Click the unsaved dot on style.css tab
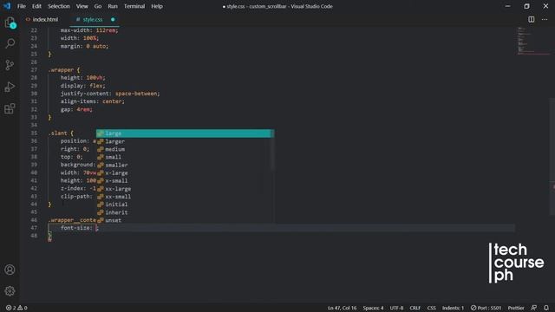This screenshot has height=312, width=555. [x=113, y=19]
